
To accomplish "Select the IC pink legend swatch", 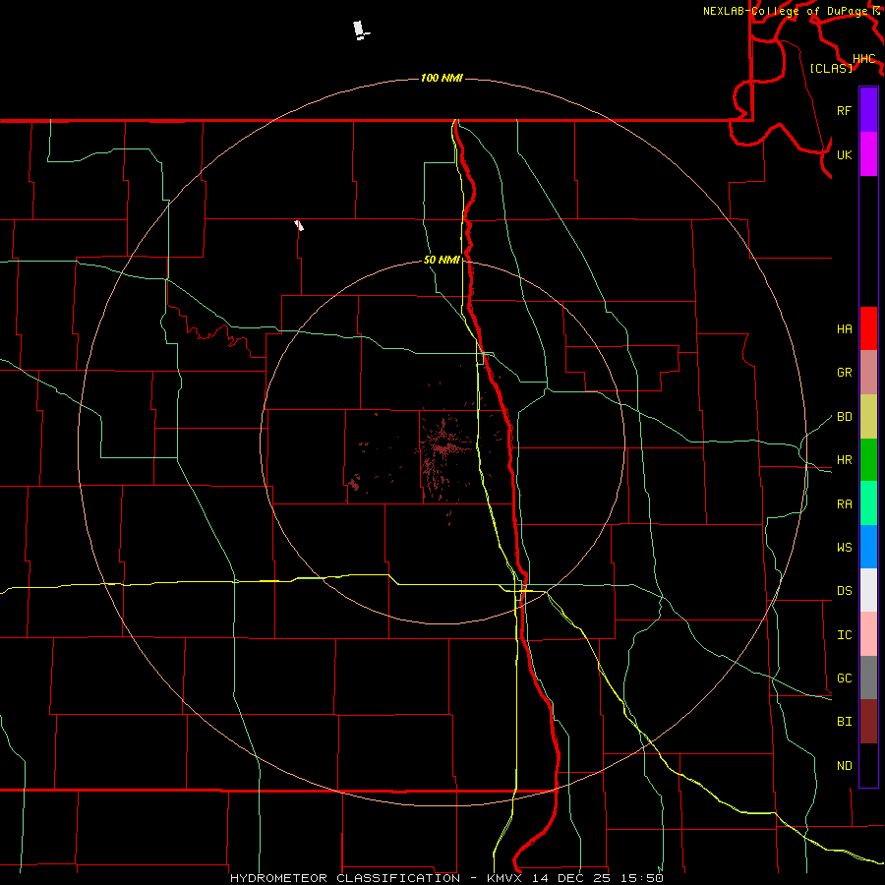I will (x=868, y=634).
